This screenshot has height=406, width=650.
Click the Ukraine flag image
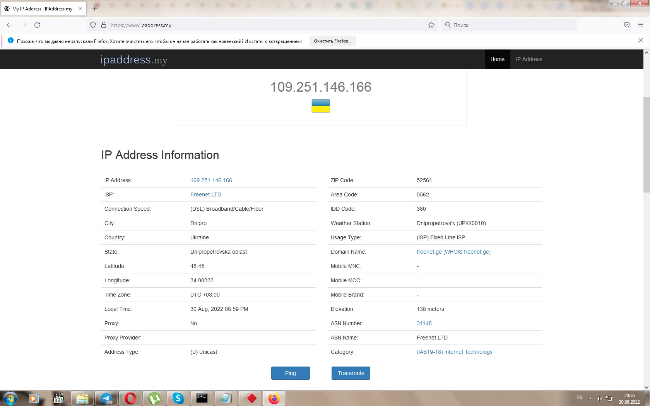coord(321,106)
